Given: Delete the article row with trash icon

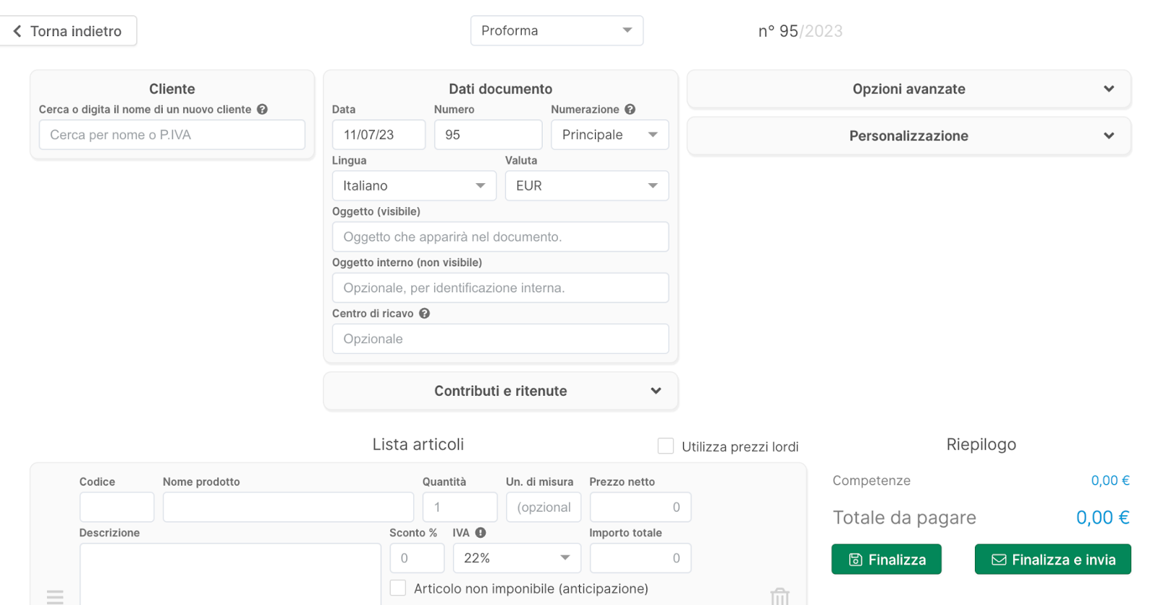Looking at the screenshot, I should [x=779, y=596].
